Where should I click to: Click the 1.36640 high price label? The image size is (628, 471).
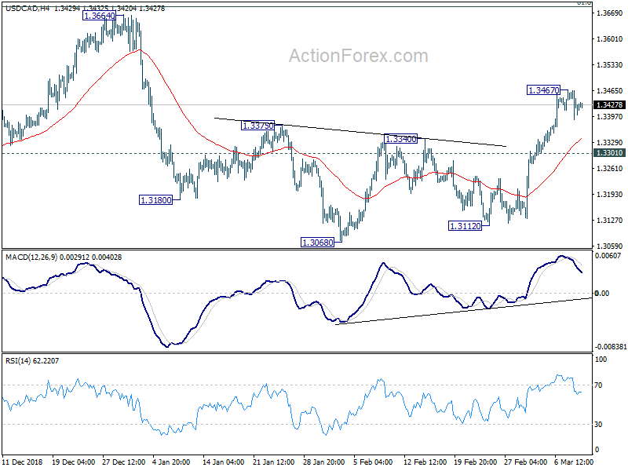tap(99, 16)
